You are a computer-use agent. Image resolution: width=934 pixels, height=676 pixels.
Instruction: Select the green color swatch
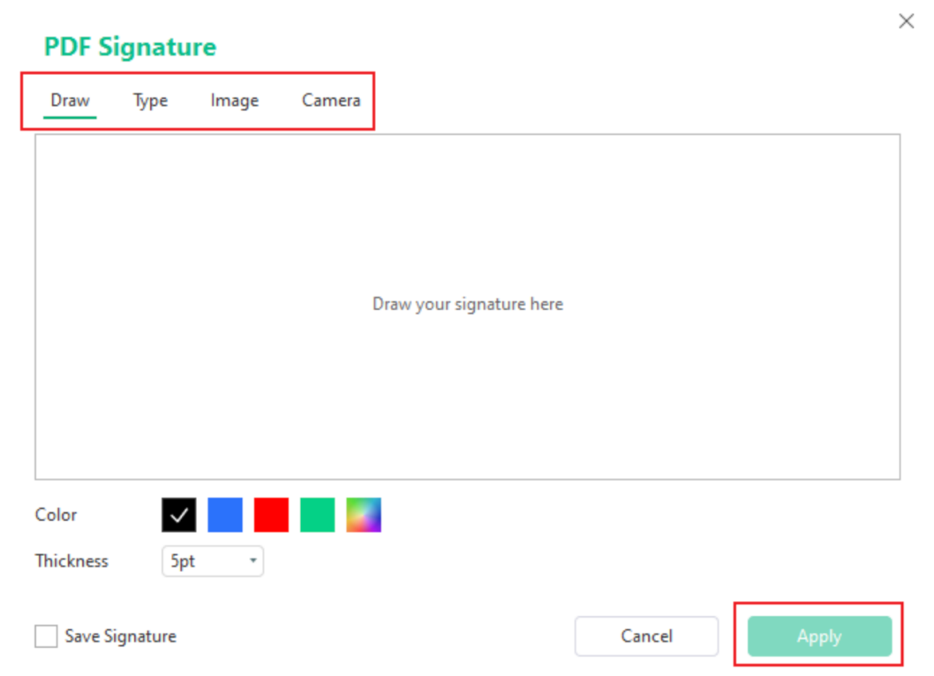pyautogui.click(x=317, y=515)
